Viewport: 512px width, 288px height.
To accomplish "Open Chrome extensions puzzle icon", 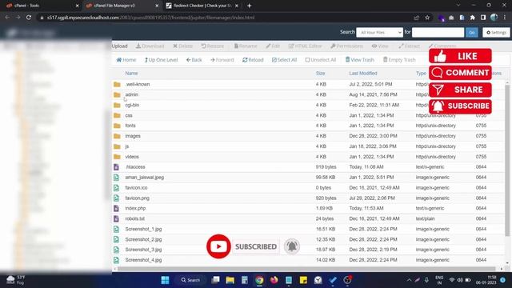I will [473, 18].
